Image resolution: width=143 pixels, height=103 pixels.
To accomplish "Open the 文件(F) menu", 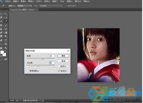I will [8, 1].
